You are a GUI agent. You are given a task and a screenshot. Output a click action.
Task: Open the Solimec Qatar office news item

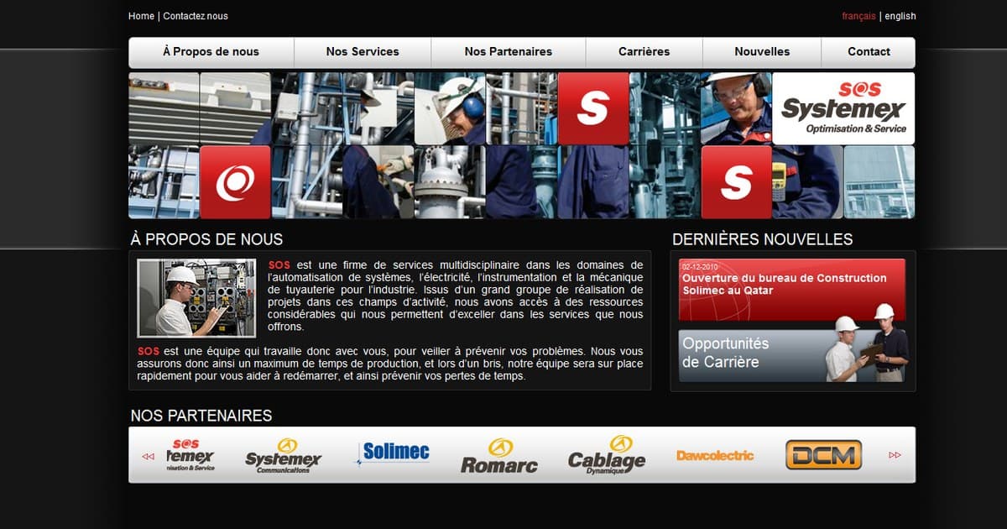(x=792, y=290)
